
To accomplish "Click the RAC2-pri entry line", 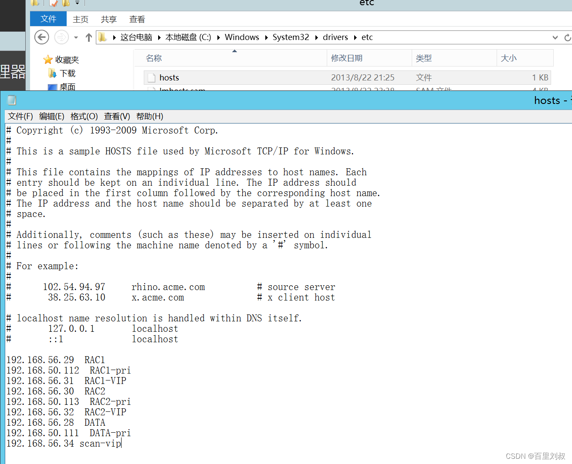I will pos(68,402).
